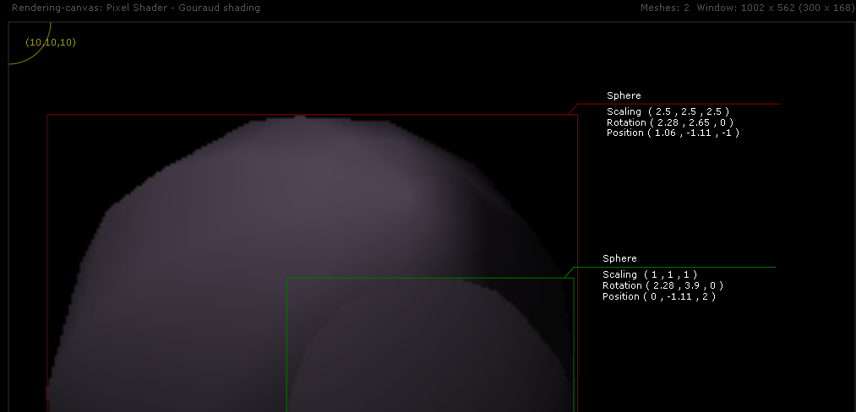The width and height of the screenshot is (856, 412).
Task: Click Scaling ( 2.5 , 2.5 , 2.5 ) value
Action: pyautogui.click(x=668, y=111)
